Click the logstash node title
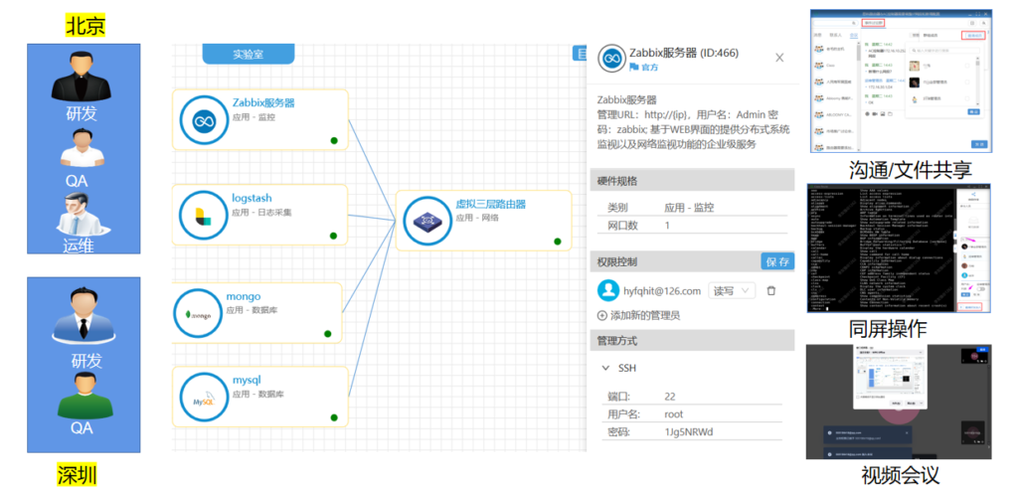Image resolution: width=1018 pixels, height=489 pixels. (x=252, y=198)
